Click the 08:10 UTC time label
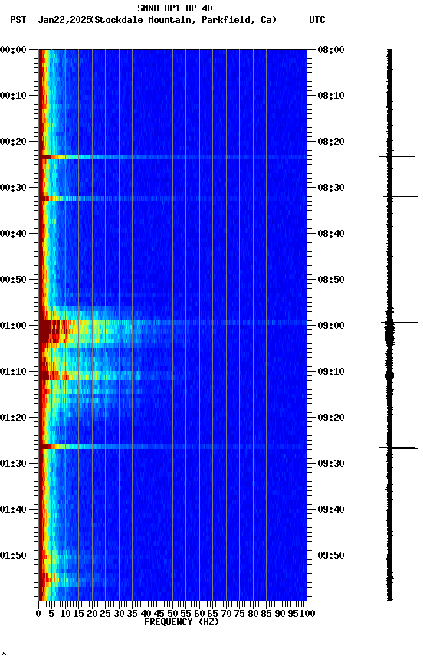This screenshot has height=662, width=423. [x=331, y=96]
